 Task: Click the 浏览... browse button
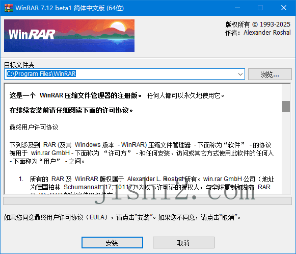point(270,74)
